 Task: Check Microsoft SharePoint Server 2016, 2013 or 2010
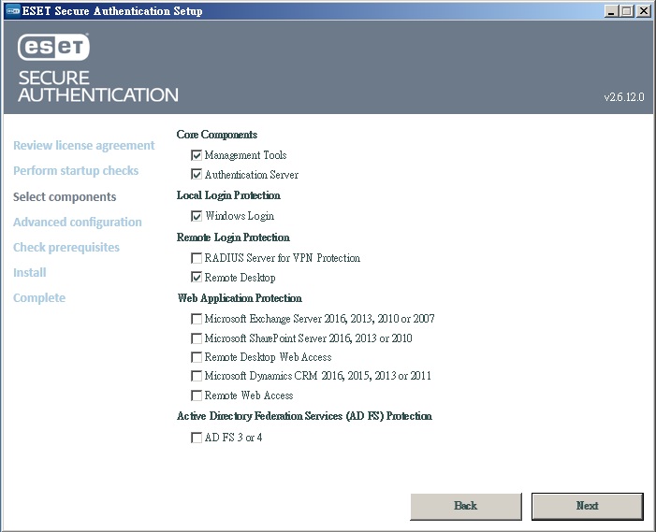197,338
